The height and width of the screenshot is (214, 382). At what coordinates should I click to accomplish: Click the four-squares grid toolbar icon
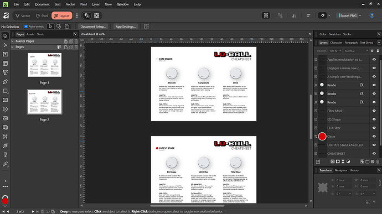(97, 15)
